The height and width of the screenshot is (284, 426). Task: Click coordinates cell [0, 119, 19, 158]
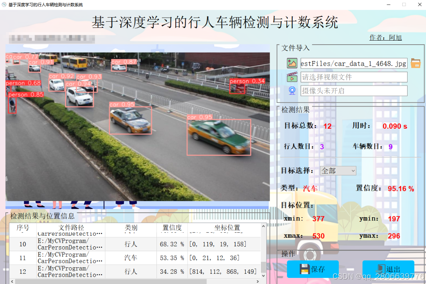point(224,244)
